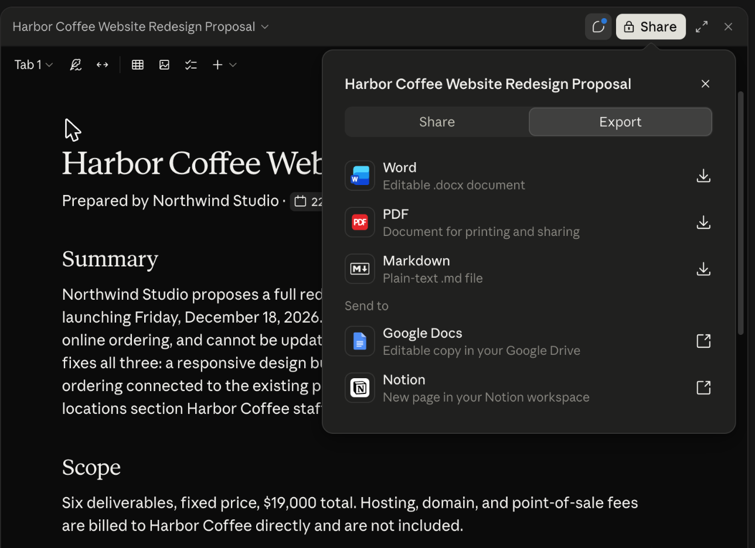Open the chat icon with blue dot

click(x=598, y=27)
